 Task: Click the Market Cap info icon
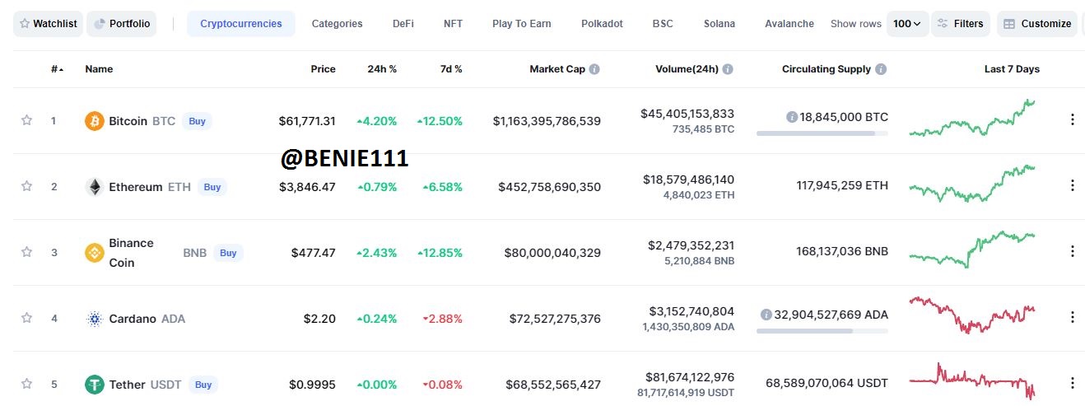pos(594,69)
